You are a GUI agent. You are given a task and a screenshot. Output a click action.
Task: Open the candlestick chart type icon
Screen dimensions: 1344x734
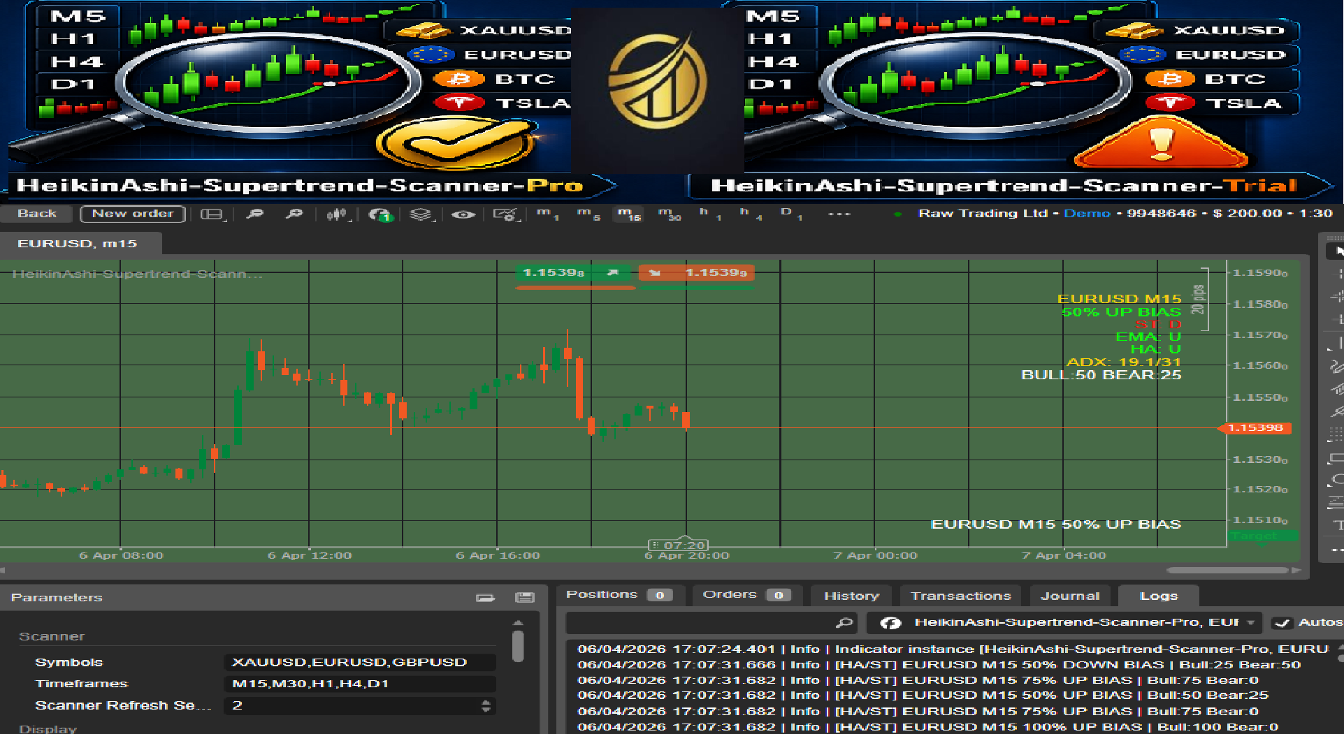coord(337,214)
